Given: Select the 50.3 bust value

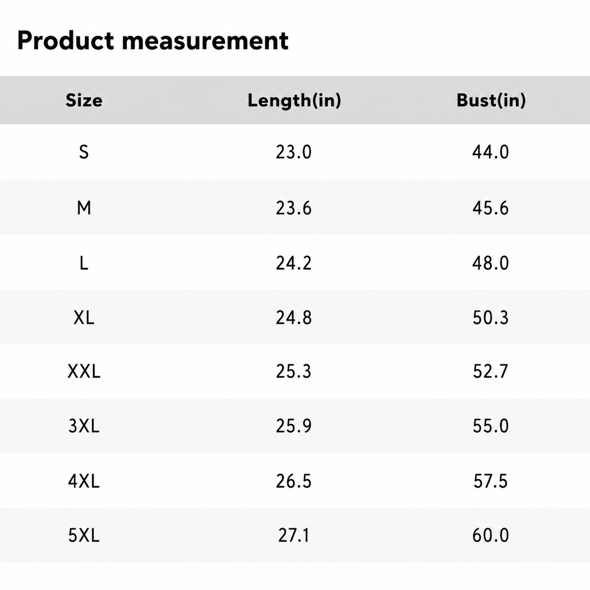Looking at the screenshot, I should click(x=491, y=318).
